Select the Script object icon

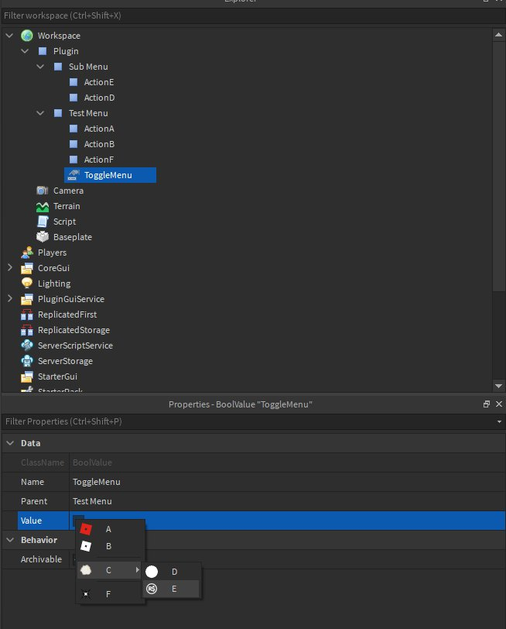43,222
